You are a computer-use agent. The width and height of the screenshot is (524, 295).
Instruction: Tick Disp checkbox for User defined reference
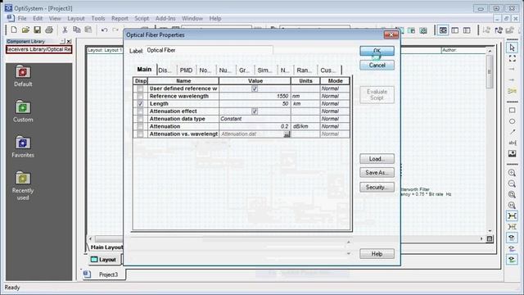click(x=140, y=88)
